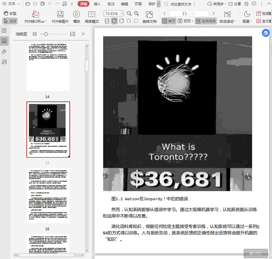The height and width of the screenshot is (259, 272).
Task: Click the blue floating assistant button
Action: (x=266, y=33)
